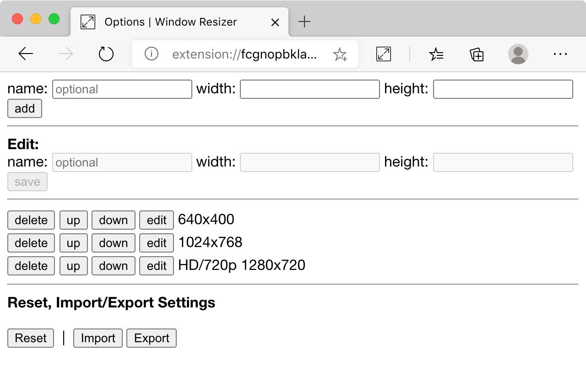The width and height of the screenshot is (586, 366).
Task: Open the browser Settings and more menu
Action: pos(560,54)
